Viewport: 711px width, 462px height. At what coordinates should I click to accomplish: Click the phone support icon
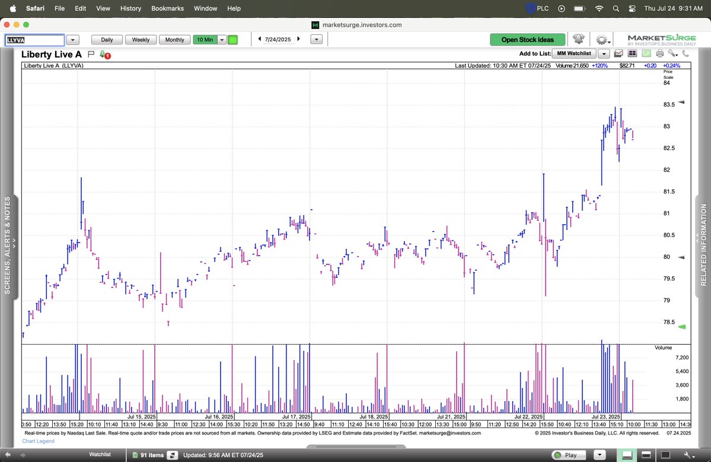(x=686, y=53)
